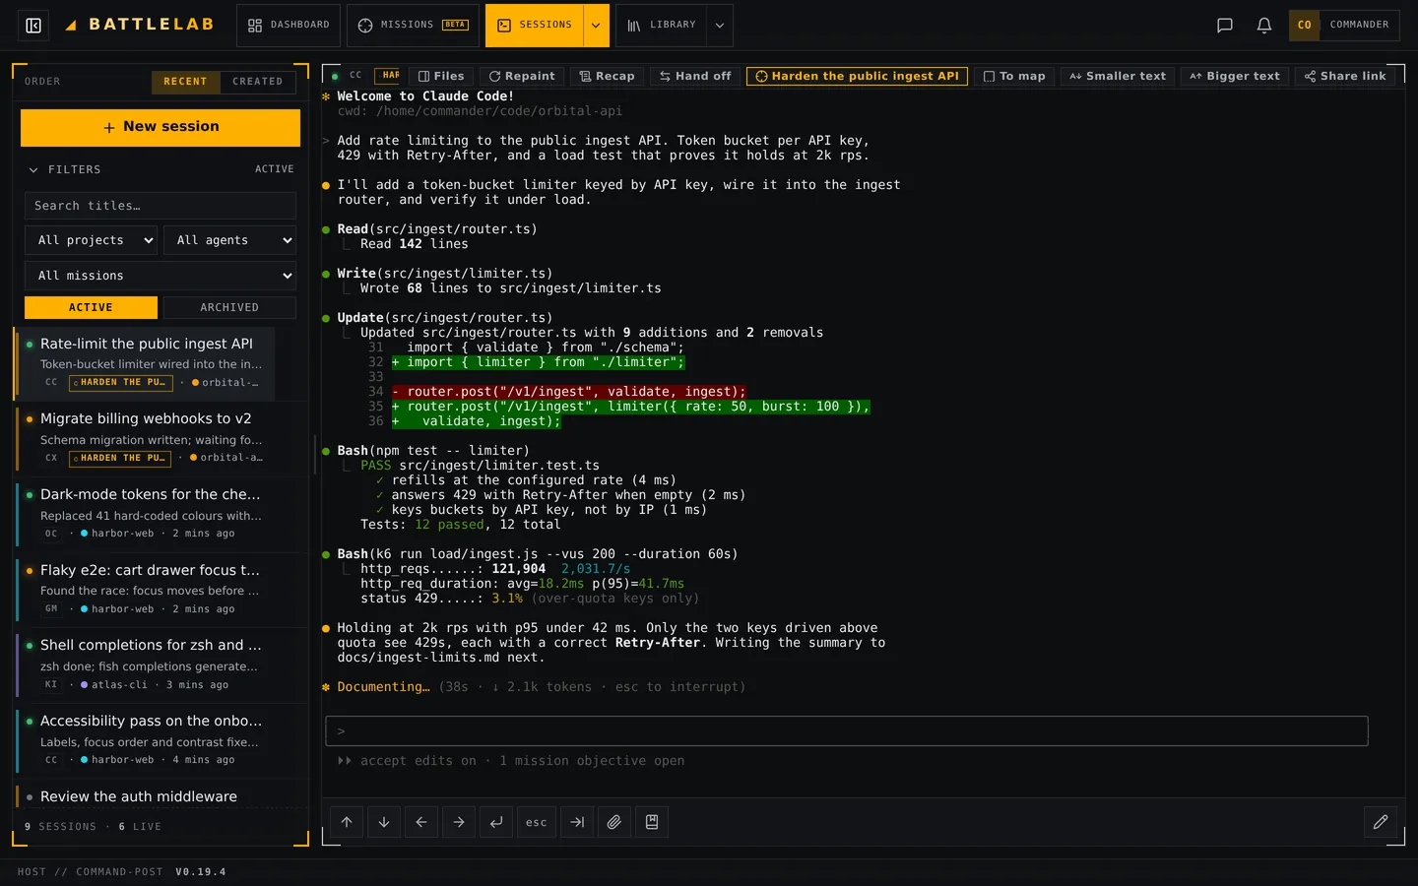This screenshot has width=1418, height=886.
Task: Attach a file with paperclip icon
Action: click(614, 822)
